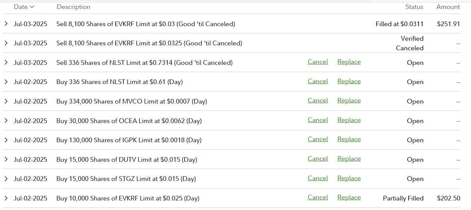
Task: Expand the IGPK buy order row
Action: point(6,140)
